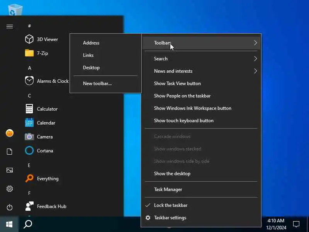Launch the Everything search icon

point(29,178)
